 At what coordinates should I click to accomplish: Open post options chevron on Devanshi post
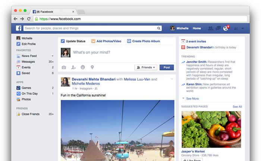tap(172, 79)
